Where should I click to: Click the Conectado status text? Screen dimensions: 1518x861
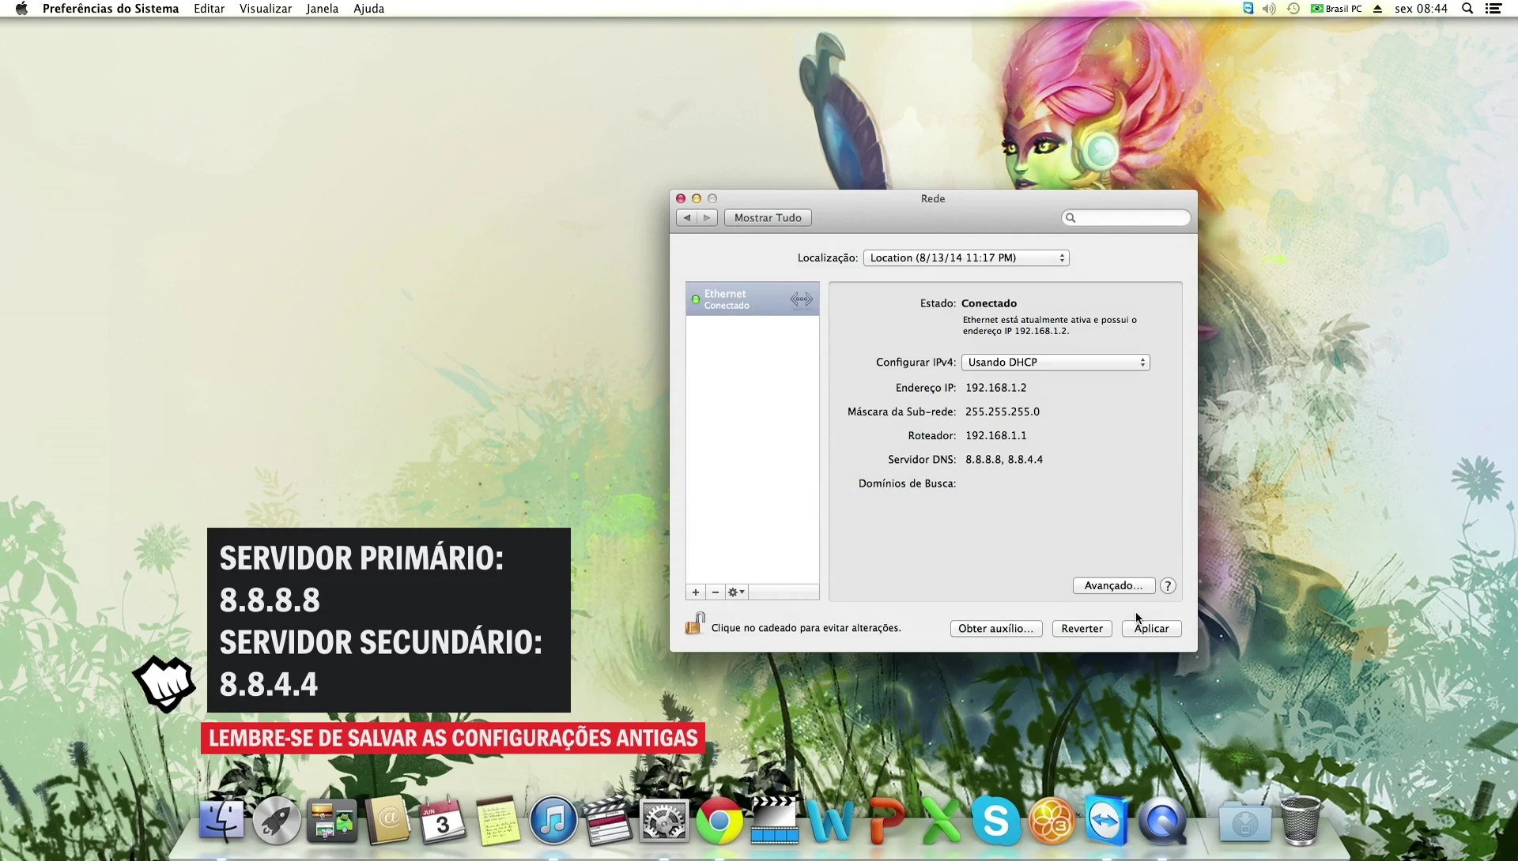(988, 303)
